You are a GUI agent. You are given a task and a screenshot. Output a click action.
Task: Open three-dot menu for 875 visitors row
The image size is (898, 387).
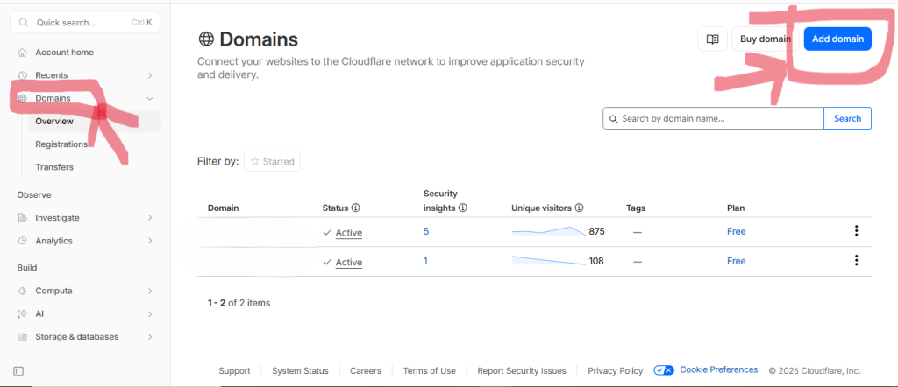[856, 231]
